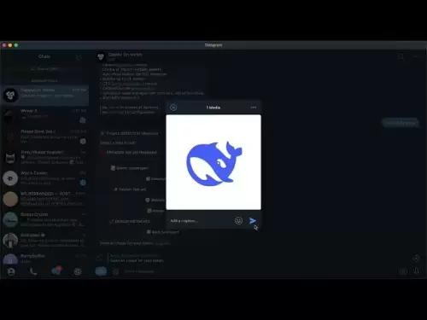Click the microphone voice message icon
This screenshot has height=320, width=427.
click(416, 271)
